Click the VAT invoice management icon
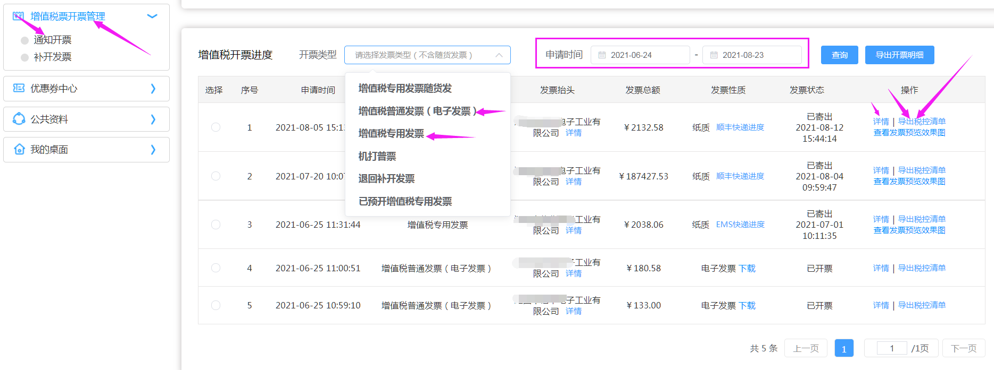The image size is (994, 370). click(19, 16)
